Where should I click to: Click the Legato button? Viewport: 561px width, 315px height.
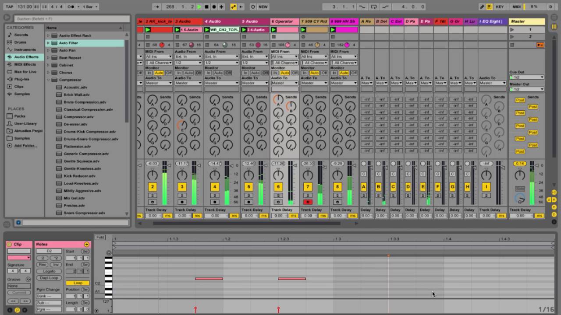49,271
